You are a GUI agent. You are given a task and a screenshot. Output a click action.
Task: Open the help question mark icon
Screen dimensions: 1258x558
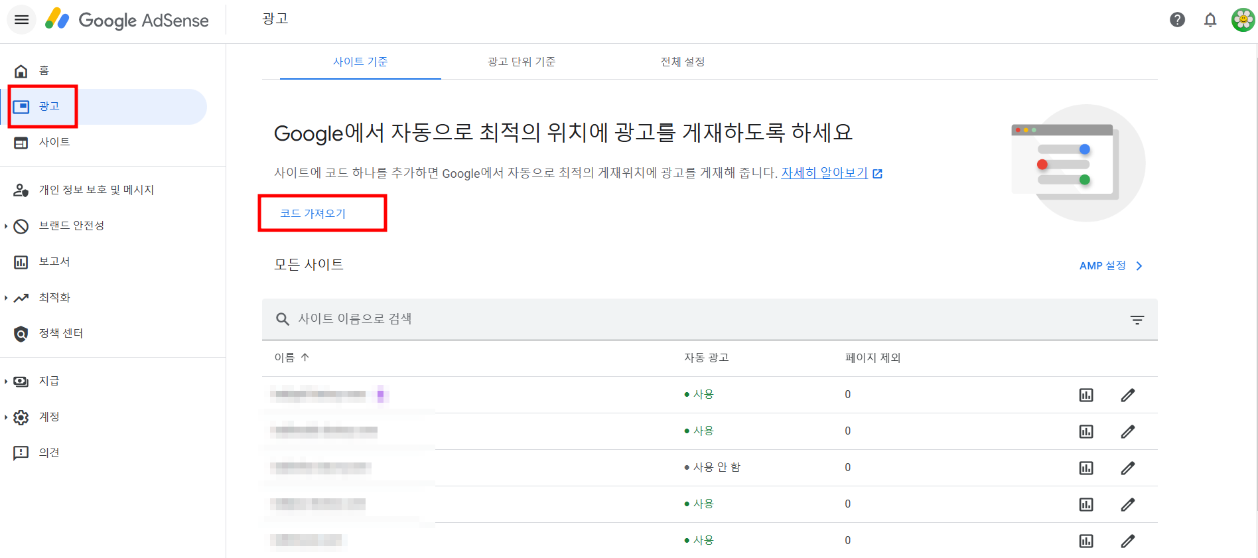1177,20
